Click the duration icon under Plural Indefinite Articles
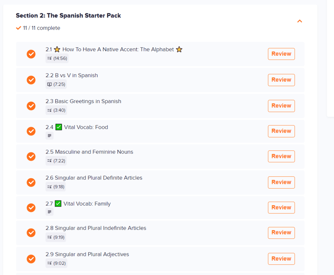Screen dimensions: 334x275 (x=50, y=237)
